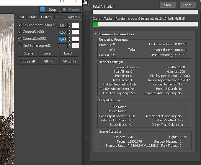
Task: Disable the CoronaSun001 light checkbox
Action: click(19, 32)
